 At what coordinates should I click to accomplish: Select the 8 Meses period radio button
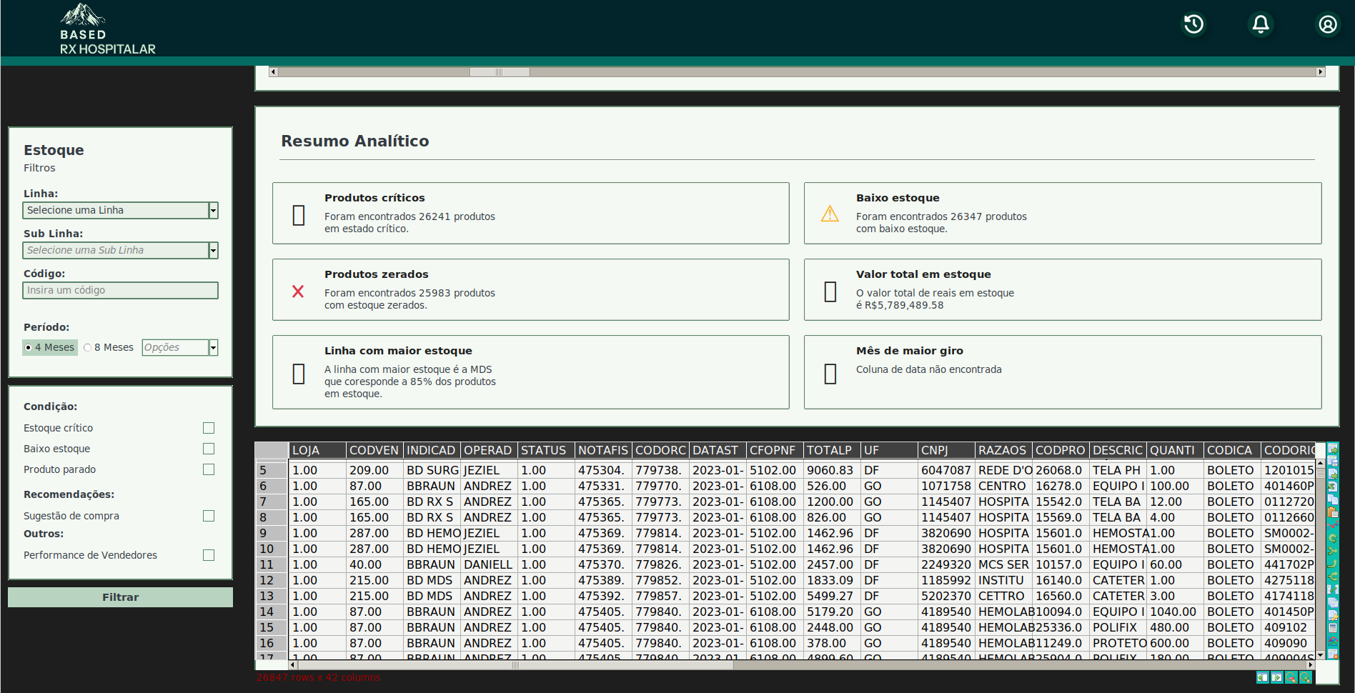click(x=88, y=348)
